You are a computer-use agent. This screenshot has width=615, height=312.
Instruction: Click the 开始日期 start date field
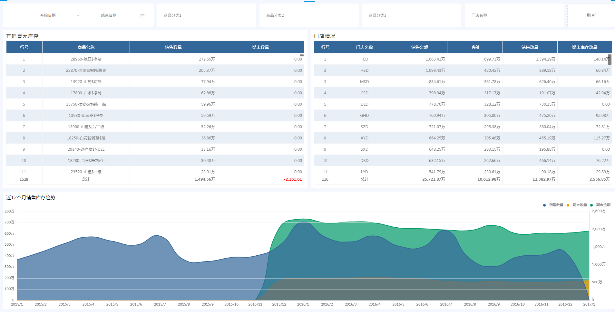click(48, 15)
